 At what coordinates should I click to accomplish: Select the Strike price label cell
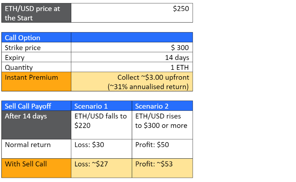tap(36, 48)
